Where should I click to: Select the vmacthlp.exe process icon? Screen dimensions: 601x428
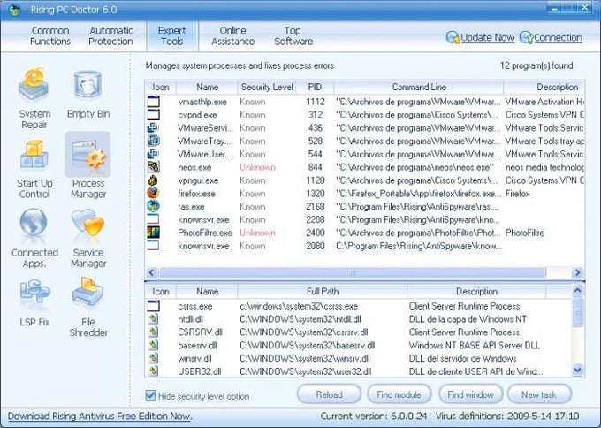point(153,102)
